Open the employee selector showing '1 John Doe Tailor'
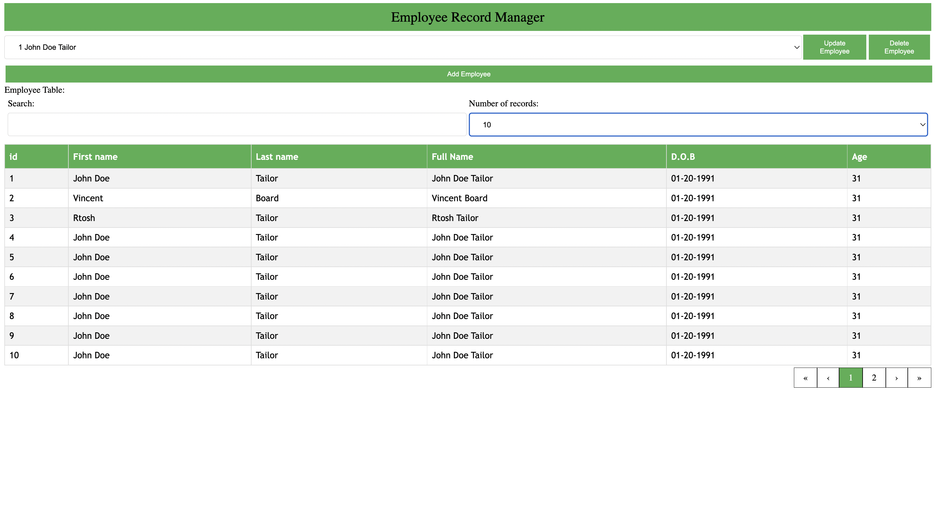 point(403,47)
